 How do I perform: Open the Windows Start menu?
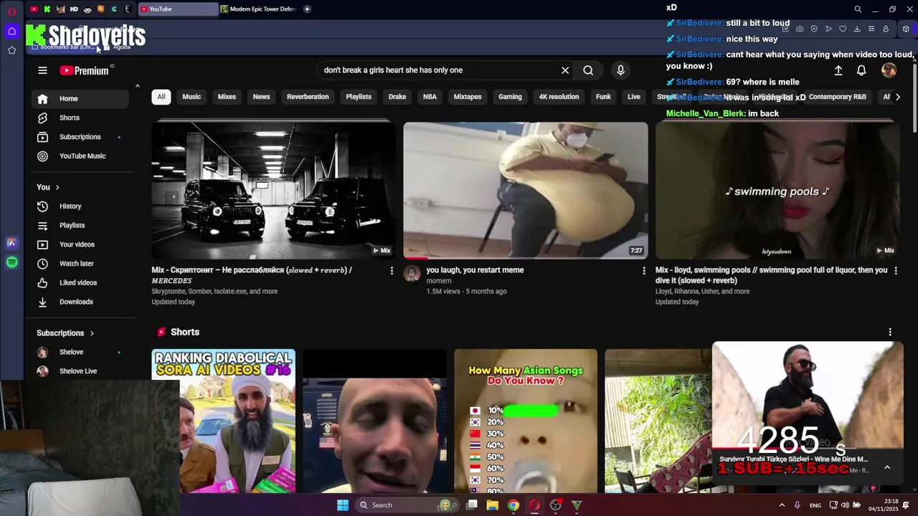tap(343, 505)
